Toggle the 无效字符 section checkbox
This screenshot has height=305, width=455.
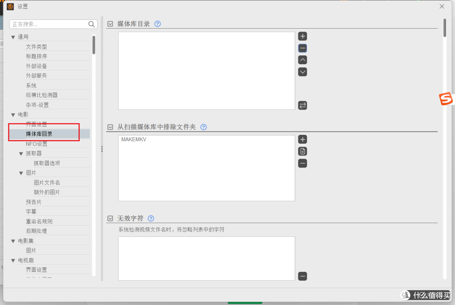[x=110, y=218]
